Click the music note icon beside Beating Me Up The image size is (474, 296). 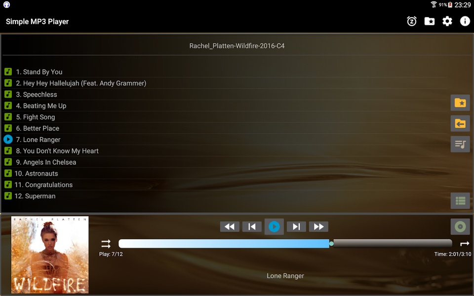[8, 106]
